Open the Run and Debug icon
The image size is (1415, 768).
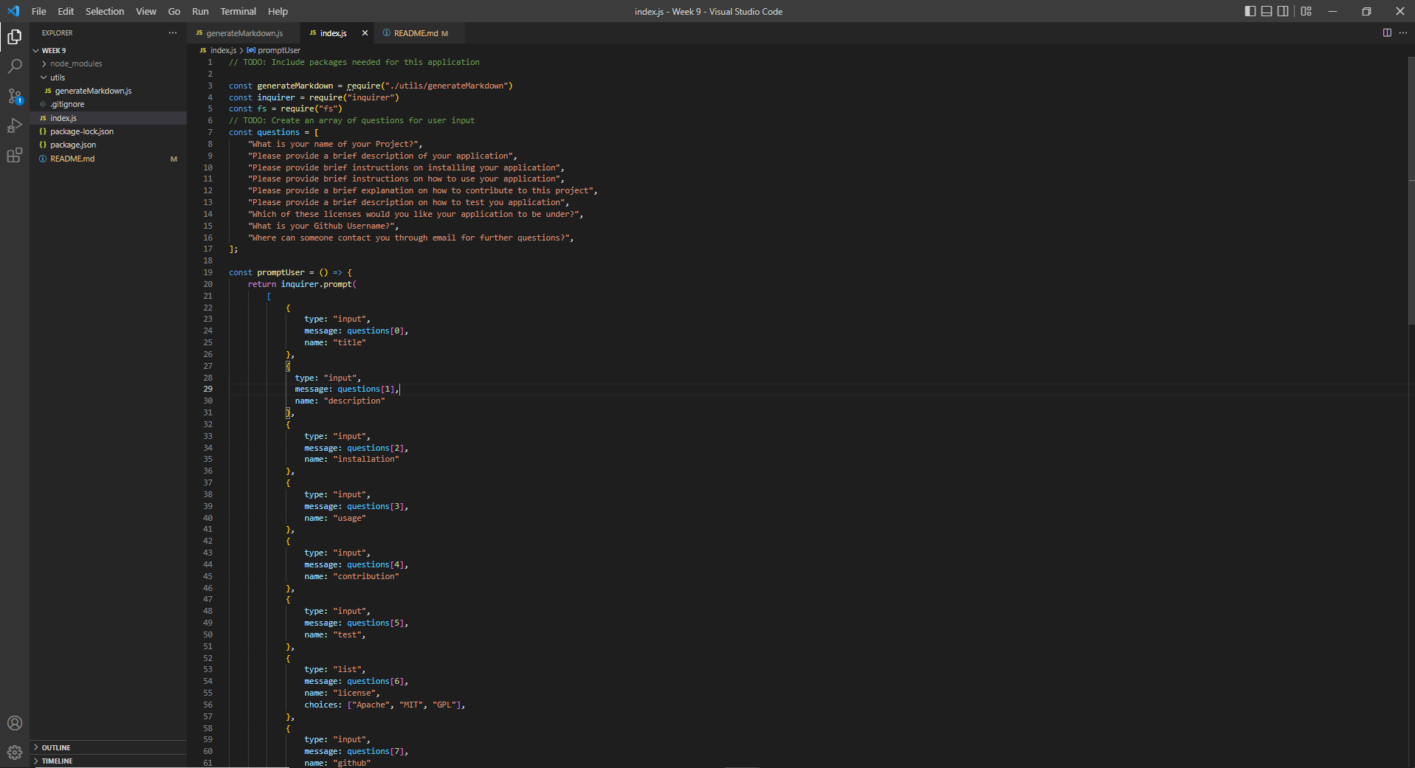pos(15,125)
